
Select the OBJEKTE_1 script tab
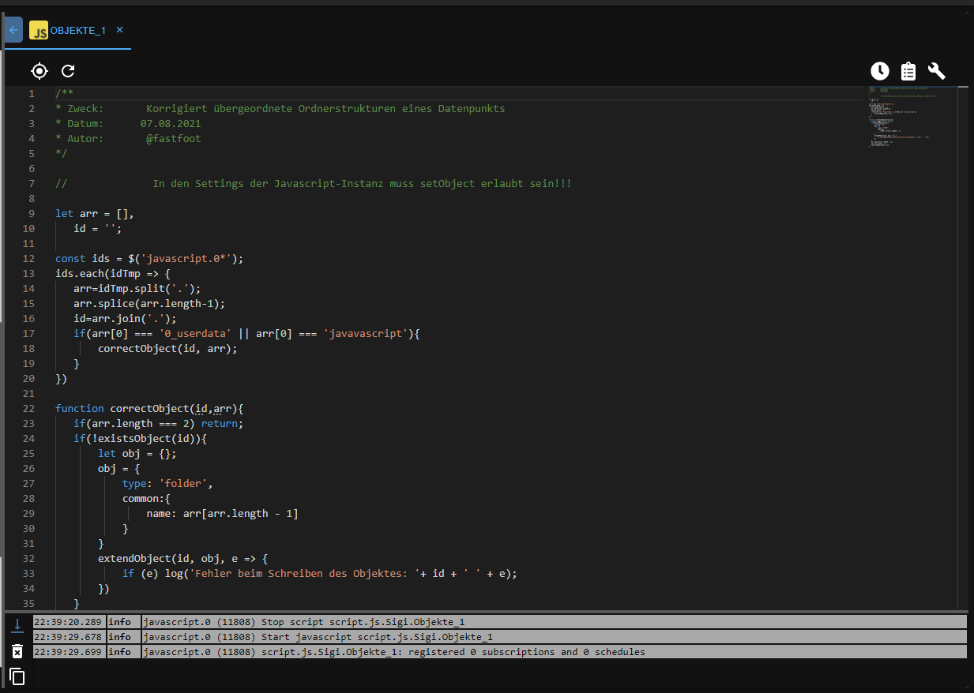click(x=77, y=30)
